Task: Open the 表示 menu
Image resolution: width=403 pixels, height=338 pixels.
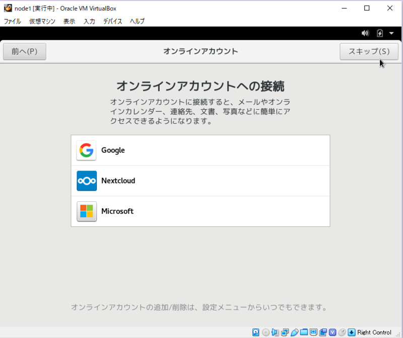Action: tap(69, 21)
